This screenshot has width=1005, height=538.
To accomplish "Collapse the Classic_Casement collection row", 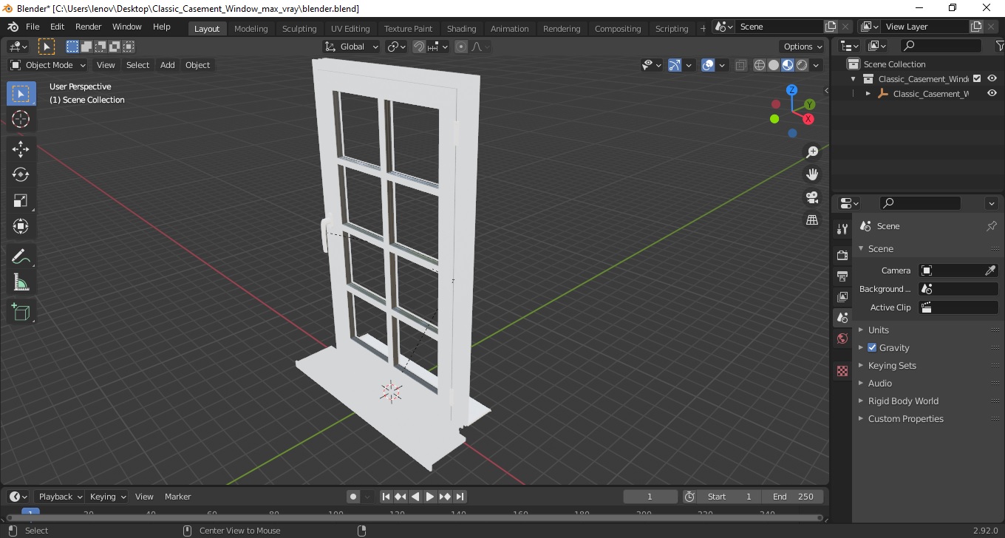I will point(854,79).
